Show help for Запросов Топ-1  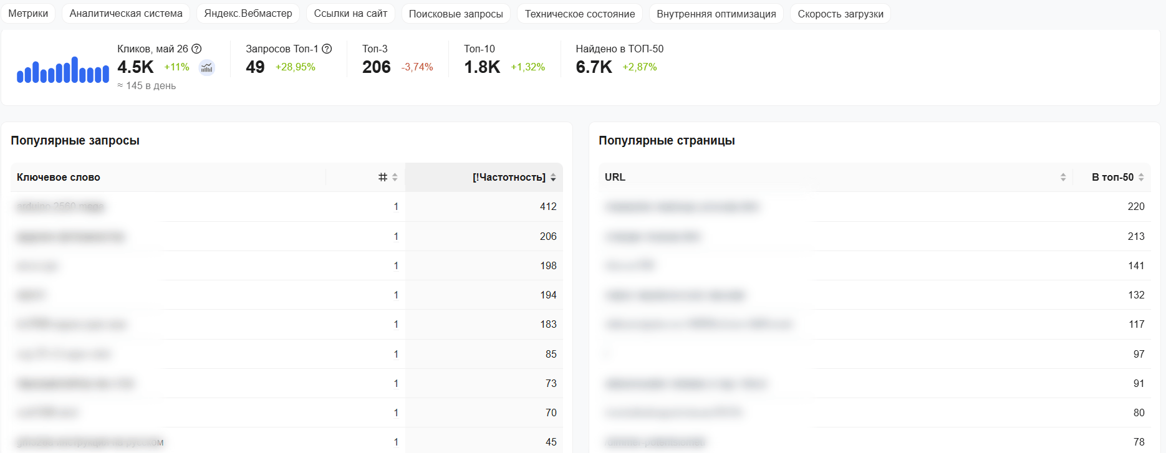pyautogui.click(x=327, y=49)
